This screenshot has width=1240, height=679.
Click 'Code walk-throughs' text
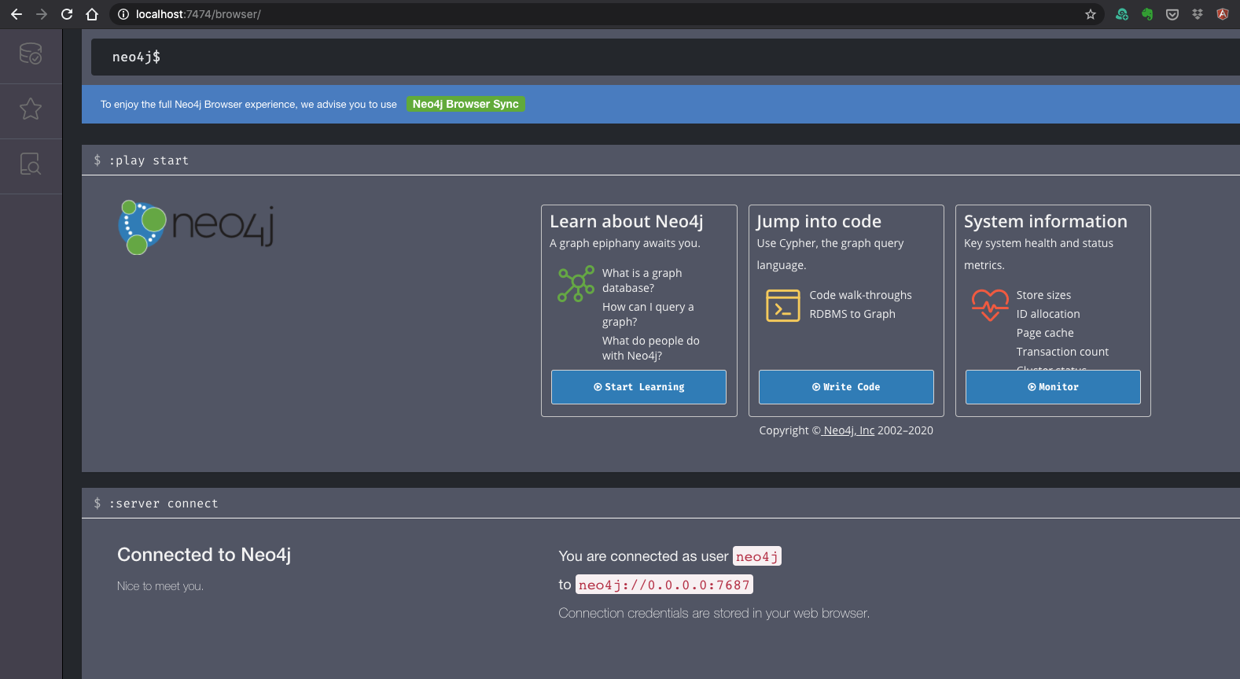[860, 295]
